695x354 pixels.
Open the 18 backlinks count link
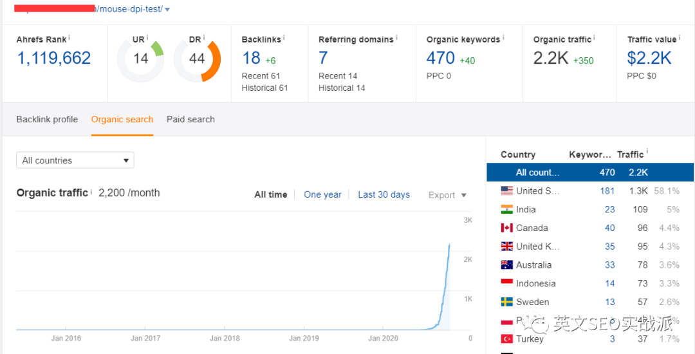(x=251, y=58)
